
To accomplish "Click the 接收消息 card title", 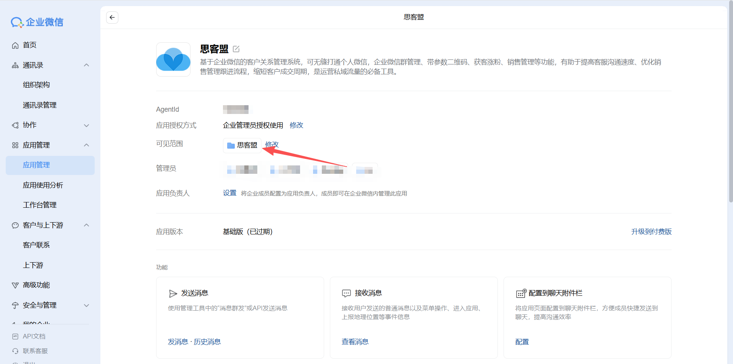I will tap(368, 293).
